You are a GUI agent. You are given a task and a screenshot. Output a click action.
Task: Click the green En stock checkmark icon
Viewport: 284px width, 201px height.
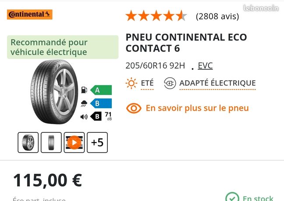(x=232, y=197)
